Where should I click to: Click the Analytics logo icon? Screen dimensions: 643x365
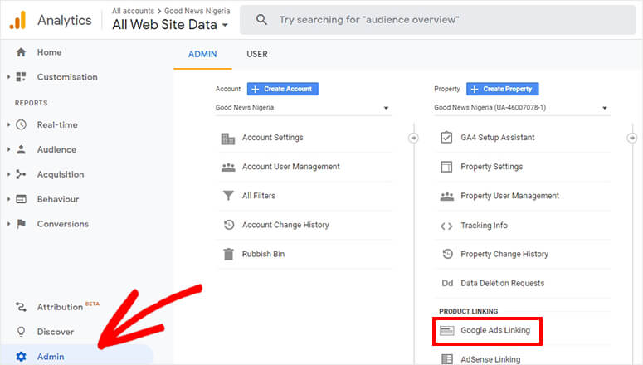click(17, 20)
